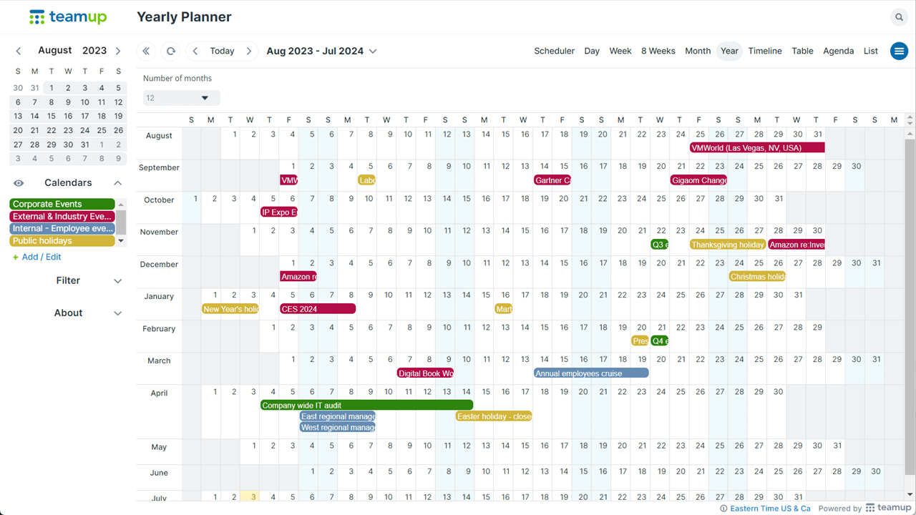Switch to List view
The width and height of the screenshot is (916, 515).
pyautogui.click(x=871, y=51)
